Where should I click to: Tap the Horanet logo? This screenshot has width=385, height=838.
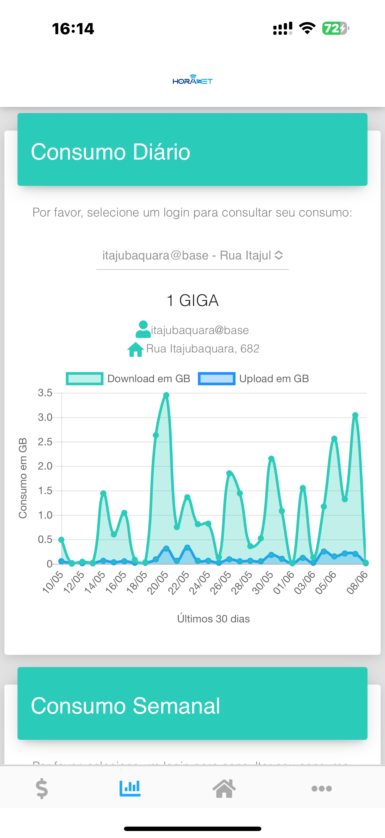pos(192,80)
